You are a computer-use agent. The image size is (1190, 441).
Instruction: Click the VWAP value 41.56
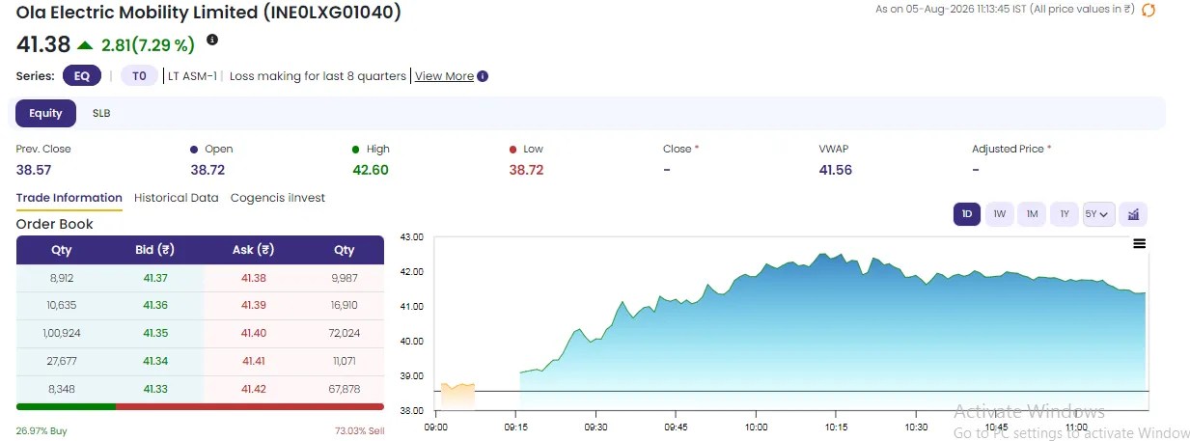click(x=836, y=170)
